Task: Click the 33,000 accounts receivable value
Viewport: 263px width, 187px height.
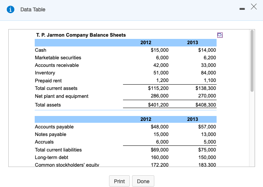Action: [209, 65]
